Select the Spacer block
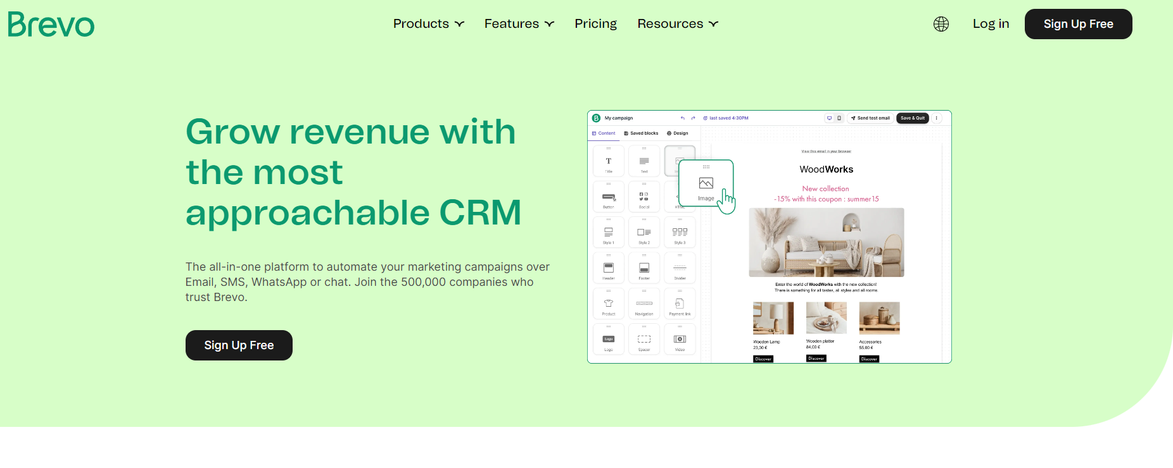This screenshot has width=1173, height=468. point(644,339)
